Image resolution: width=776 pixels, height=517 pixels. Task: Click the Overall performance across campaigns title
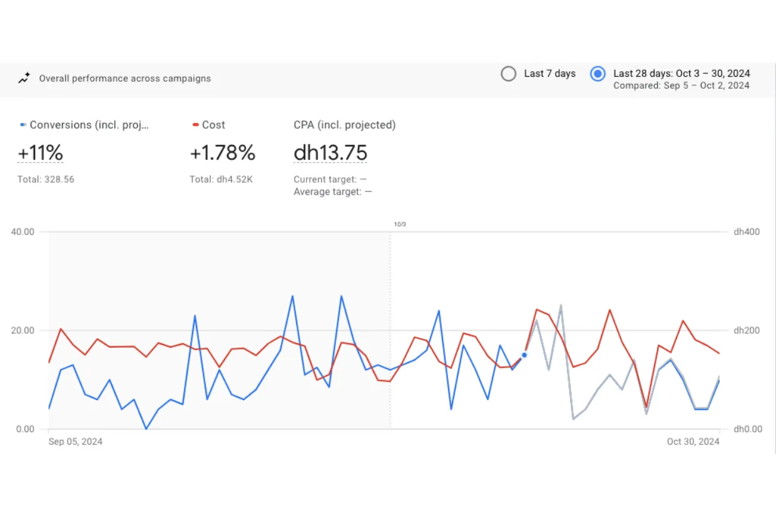[125, 79]
